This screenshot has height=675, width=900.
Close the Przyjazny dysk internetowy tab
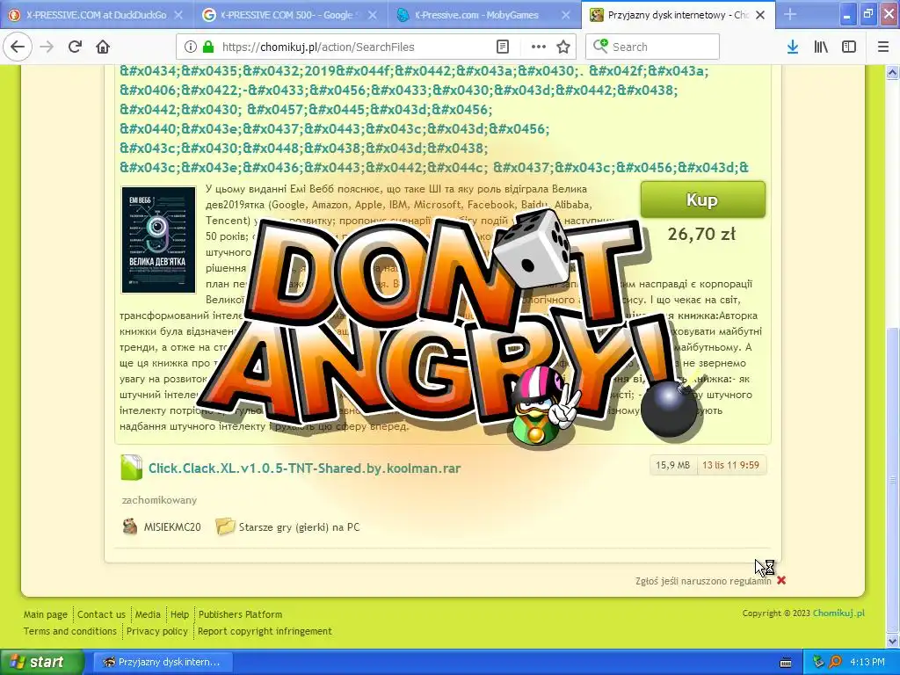pos(760,16)
